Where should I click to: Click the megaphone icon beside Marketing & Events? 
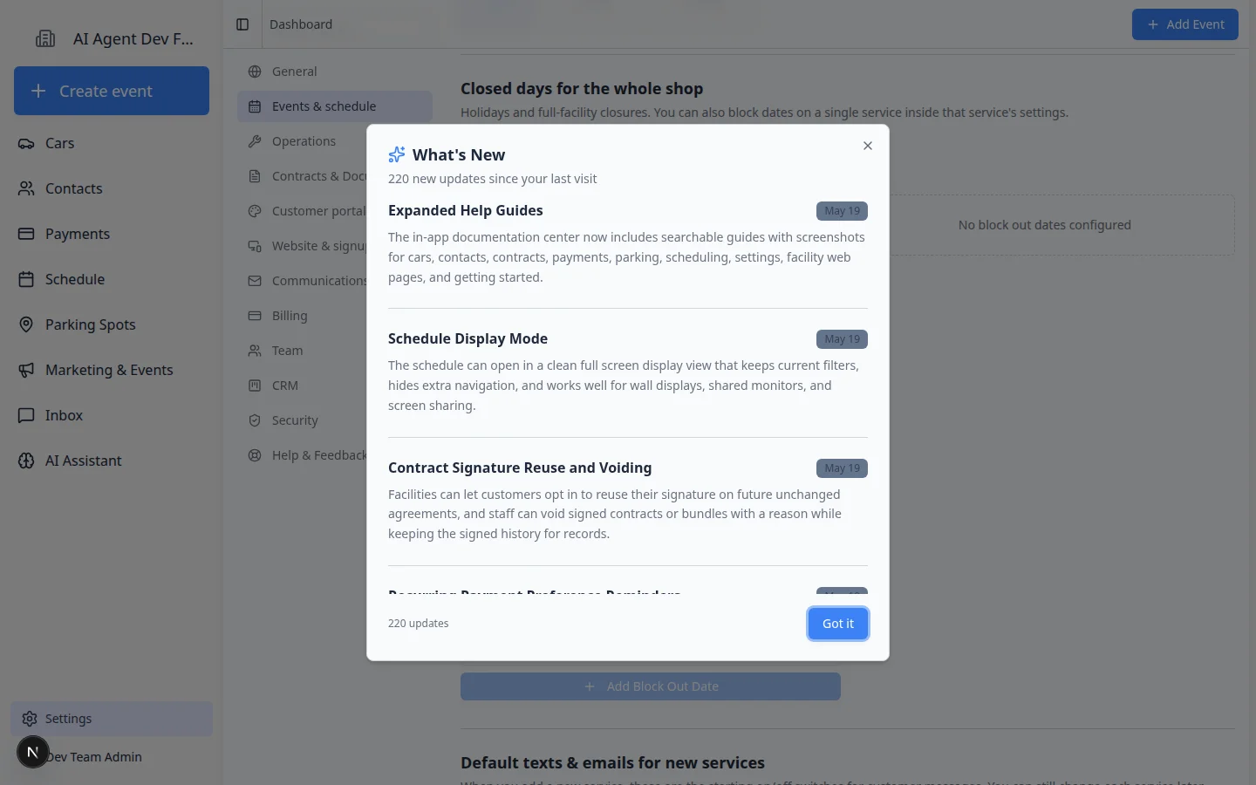click(x=26, y=370)
